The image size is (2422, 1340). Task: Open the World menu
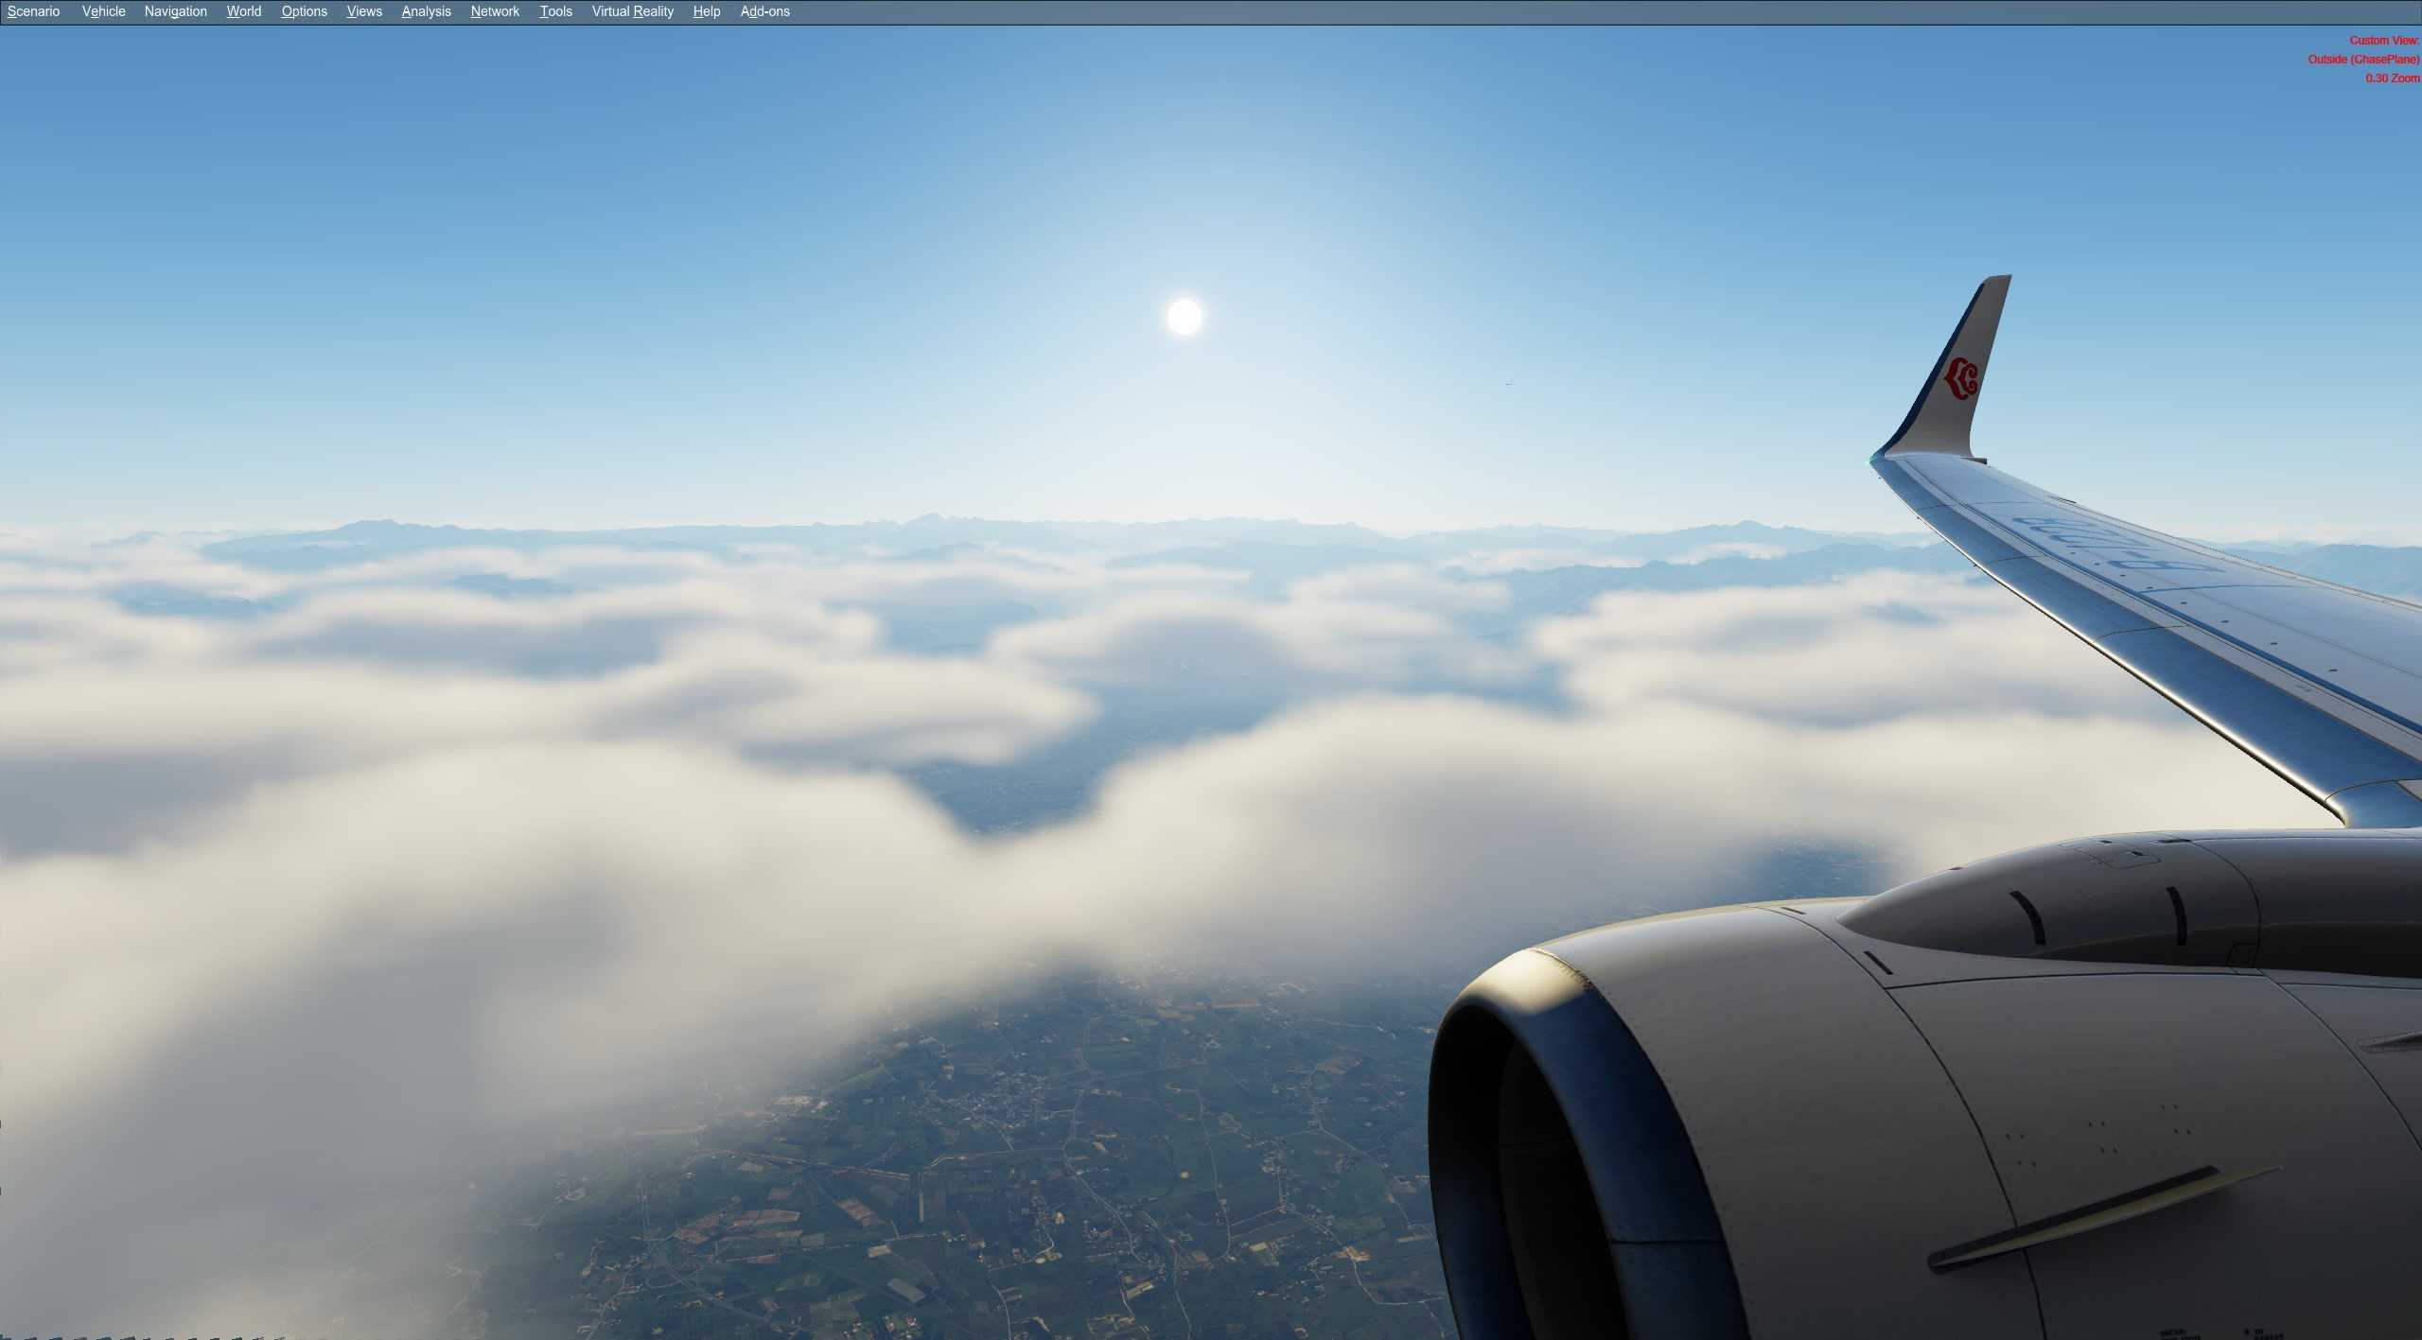point(243,11)
